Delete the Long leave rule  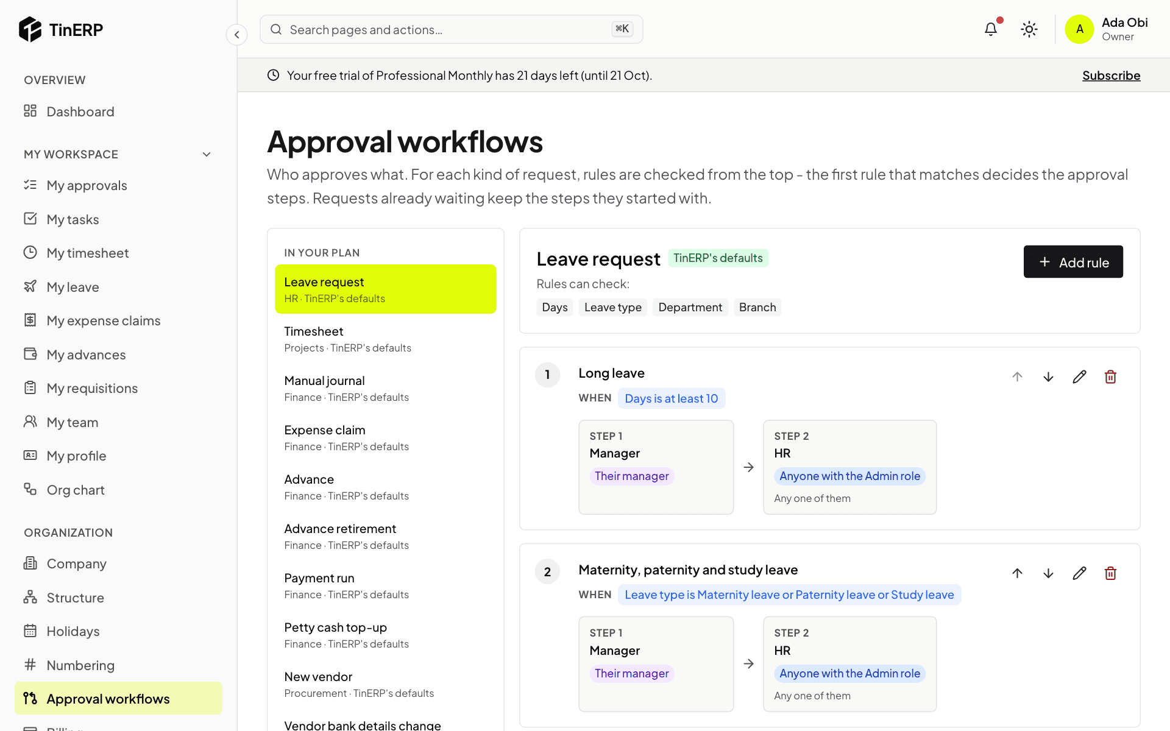point(1110,377)
